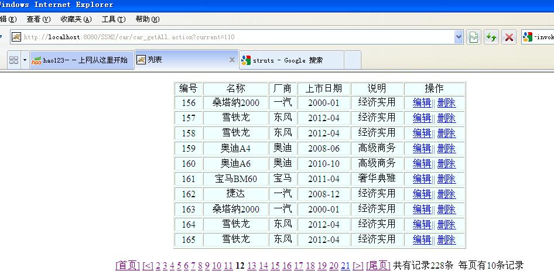Viewport: 554px width, 271px height.
Task: Go to page 11 link
Action: pos(228,266)
